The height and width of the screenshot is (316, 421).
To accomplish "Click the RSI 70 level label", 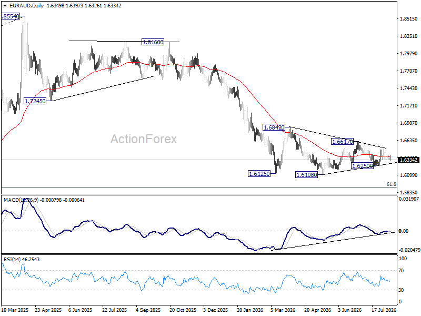I will click(x=401, y=271).
